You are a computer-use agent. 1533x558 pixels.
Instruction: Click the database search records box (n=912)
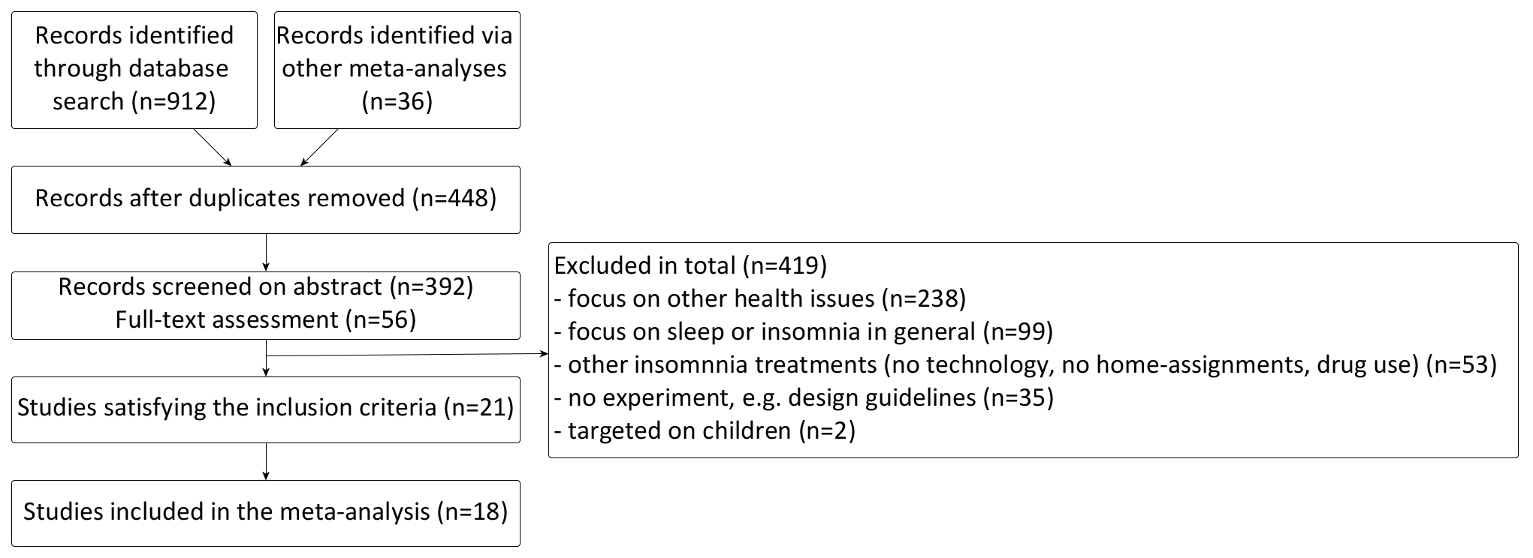[134, 69]
